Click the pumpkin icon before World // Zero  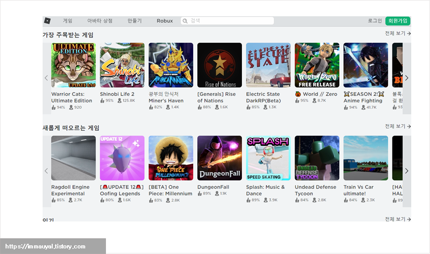click(298, 94)
